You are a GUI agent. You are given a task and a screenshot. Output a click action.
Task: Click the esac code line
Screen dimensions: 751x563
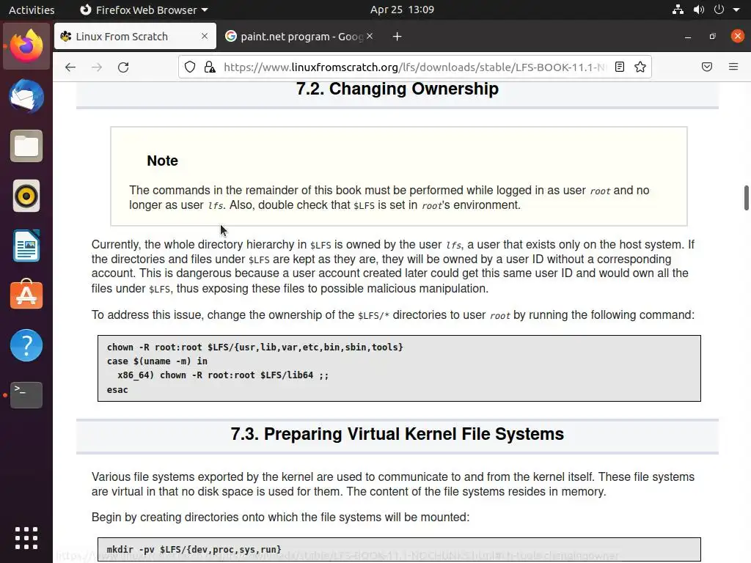117,390
